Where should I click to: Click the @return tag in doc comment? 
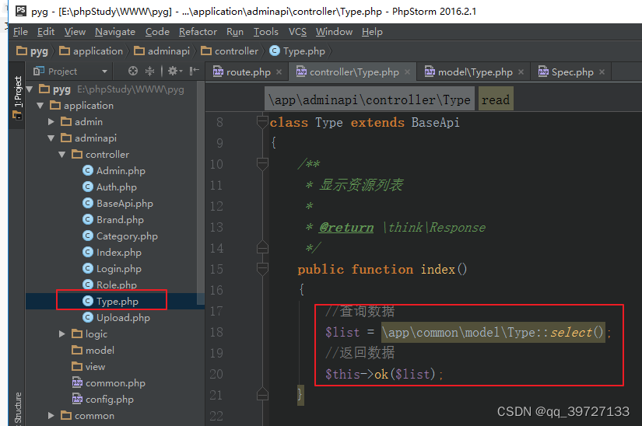(x=346, y=227)
